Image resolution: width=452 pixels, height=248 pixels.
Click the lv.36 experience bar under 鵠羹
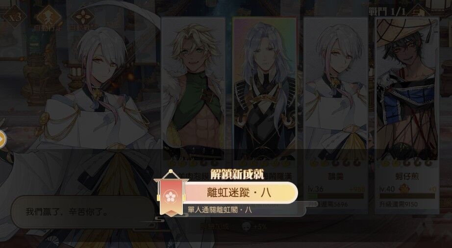pos(336,196)
